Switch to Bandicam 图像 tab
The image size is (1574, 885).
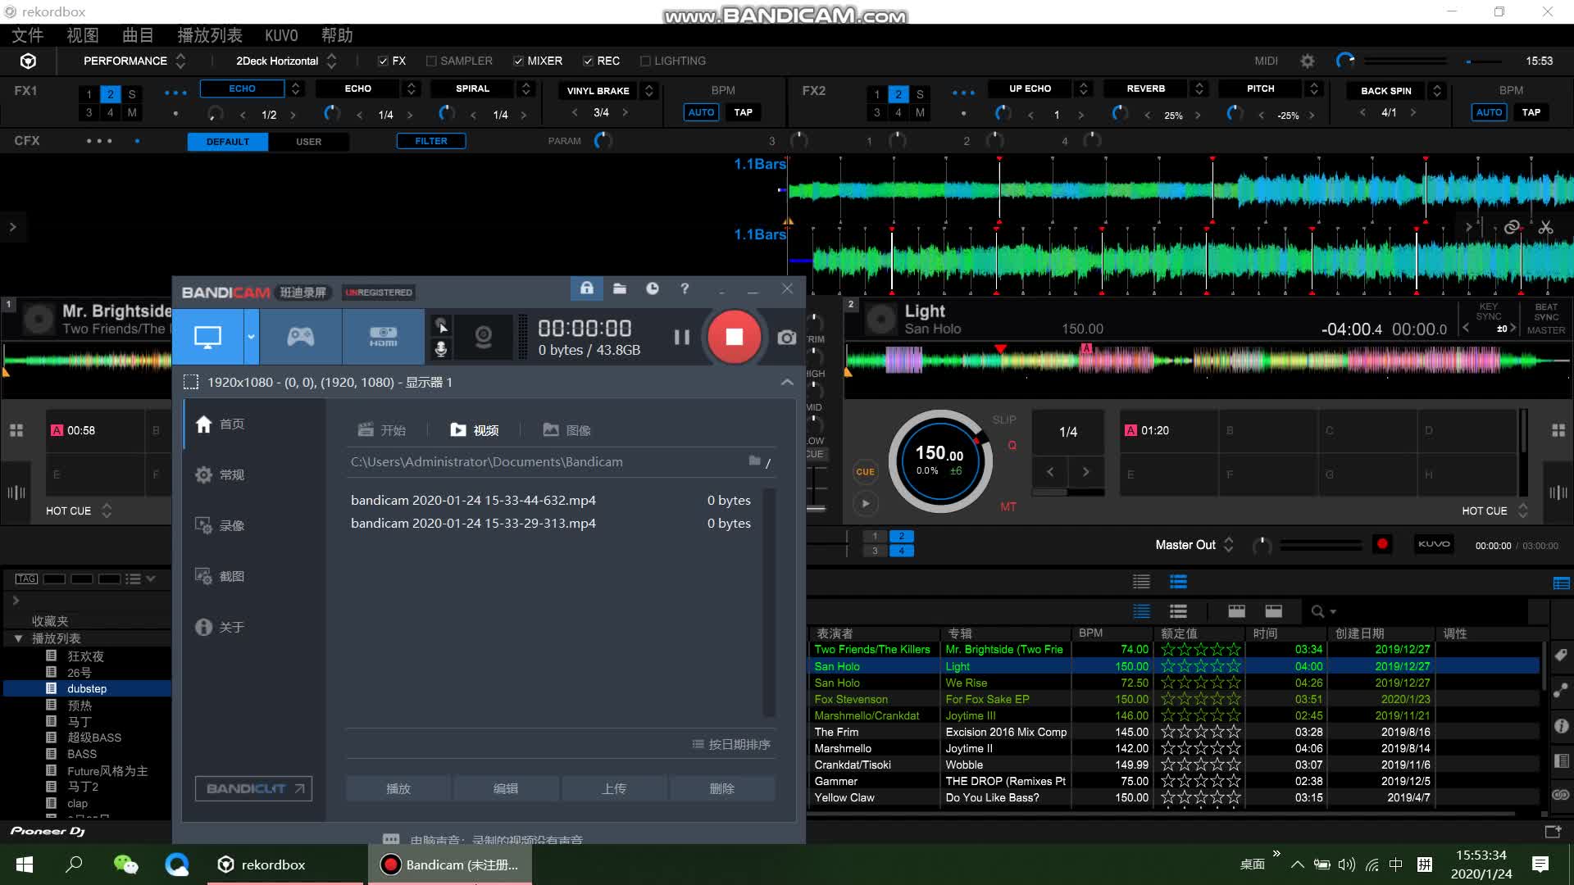click(566, 430)
